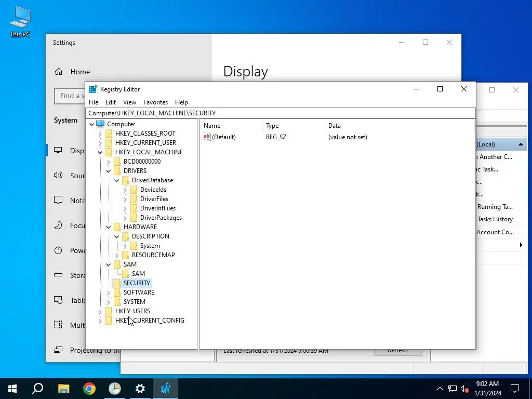
Task: Open the View menu
Action: coord(129,102)
